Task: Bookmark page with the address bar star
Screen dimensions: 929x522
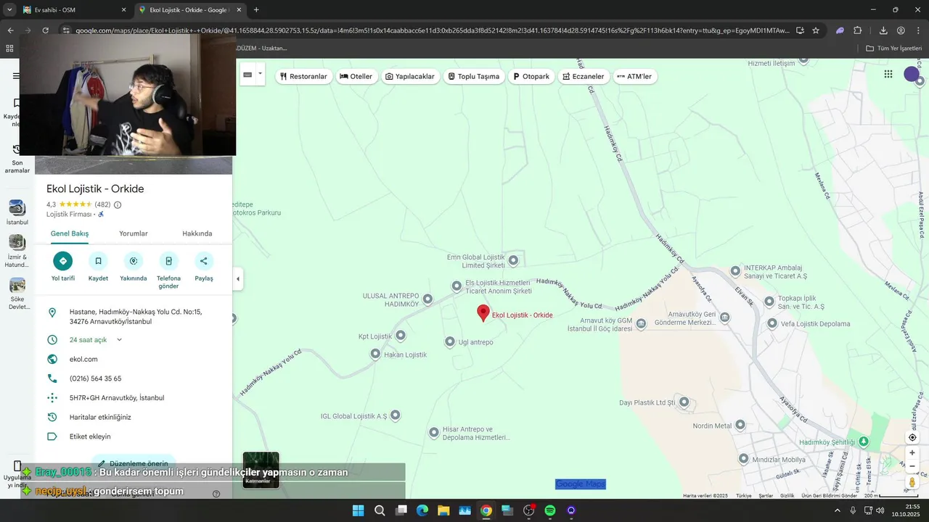Action: [816, 30]
